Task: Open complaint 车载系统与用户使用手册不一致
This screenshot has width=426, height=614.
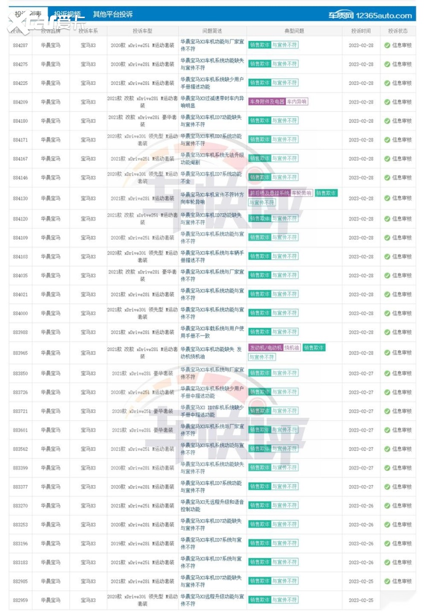Action: [212, 332]
